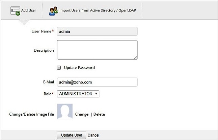Click the Role field label
The width and height of the screenshot is (218, 140).
click(47, 94)
